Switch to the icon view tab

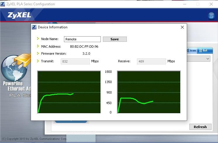pyautogui.click(x=192, y=51)
